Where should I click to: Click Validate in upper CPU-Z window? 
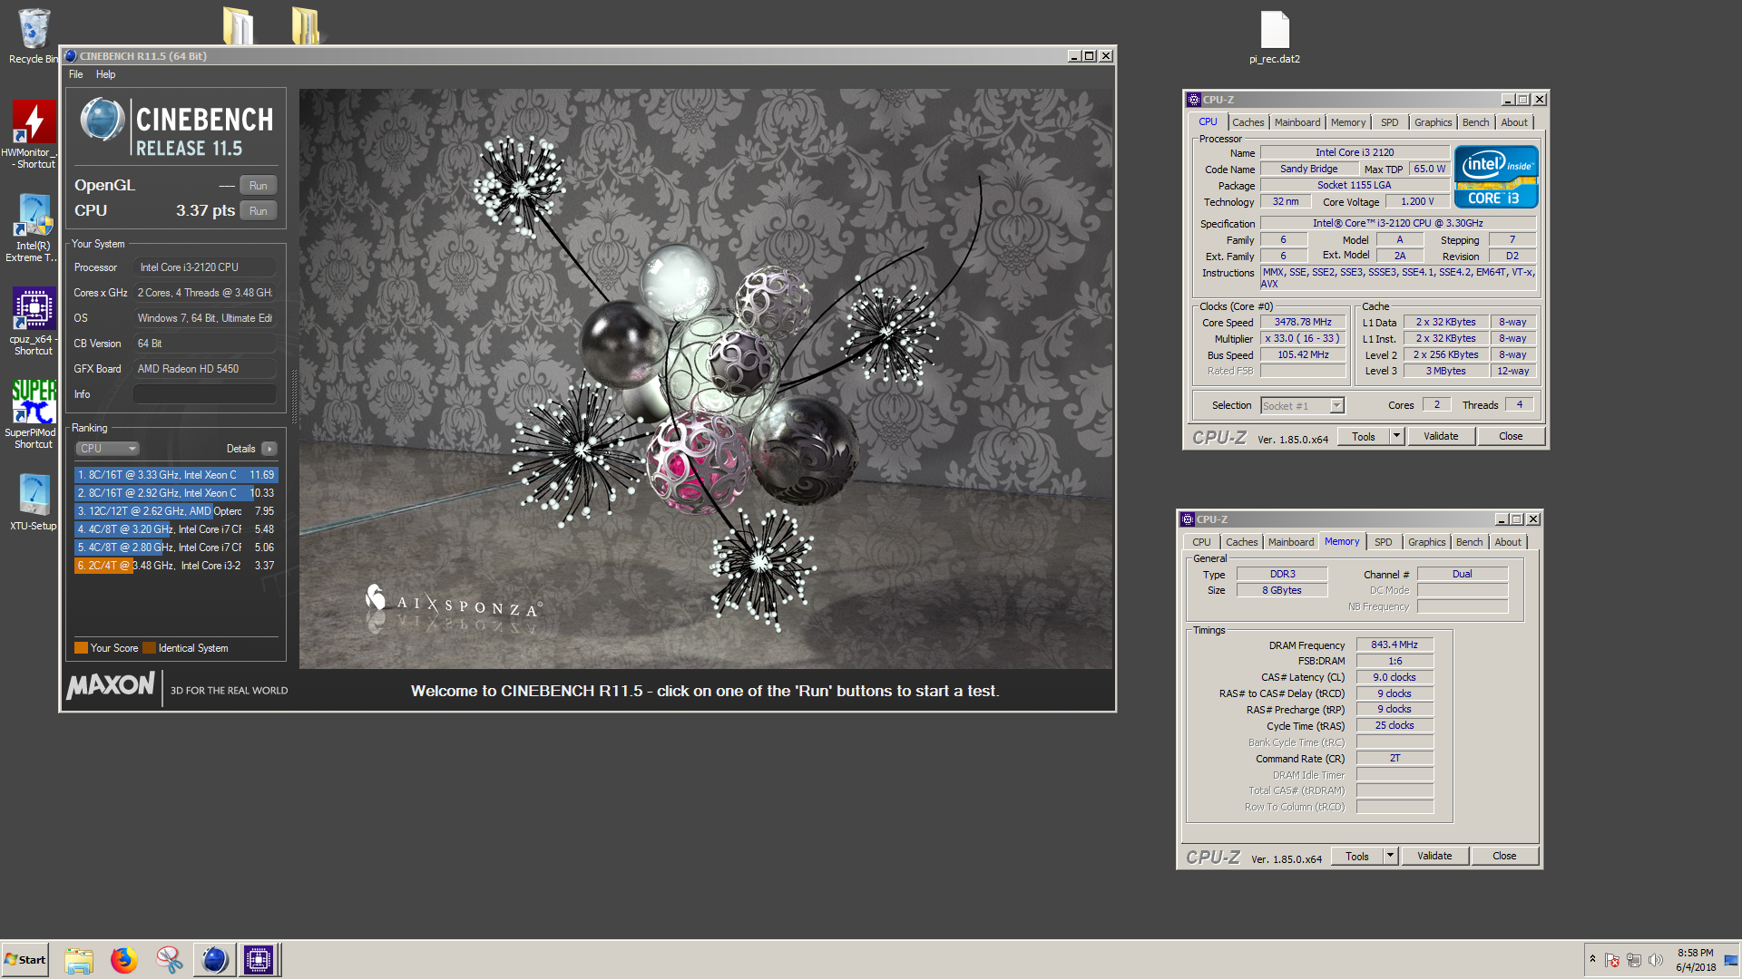[1441, 437]
